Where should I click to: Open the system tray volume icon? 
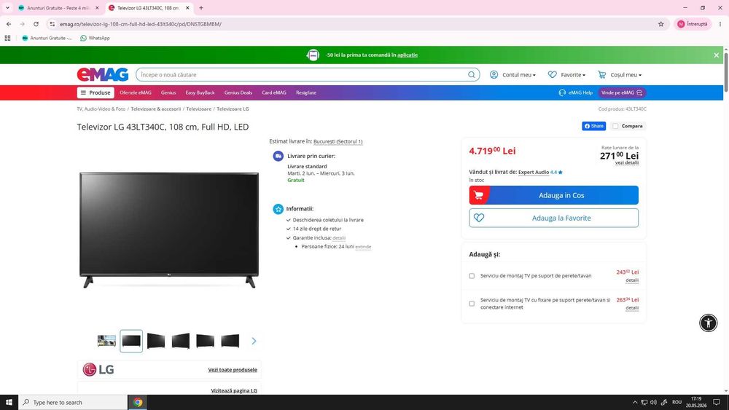[654, 402]
